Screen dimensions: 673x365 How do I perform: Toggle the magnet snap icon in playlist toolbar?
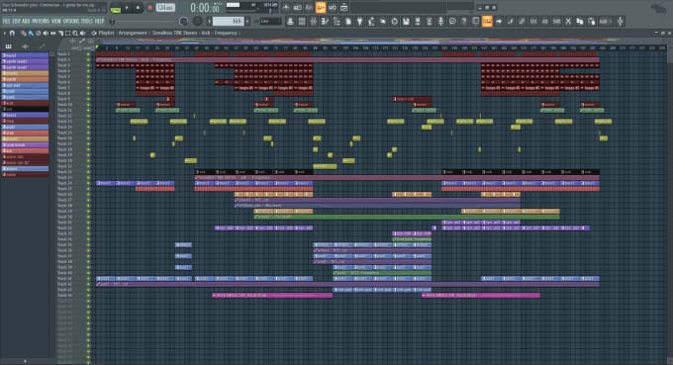12,33
